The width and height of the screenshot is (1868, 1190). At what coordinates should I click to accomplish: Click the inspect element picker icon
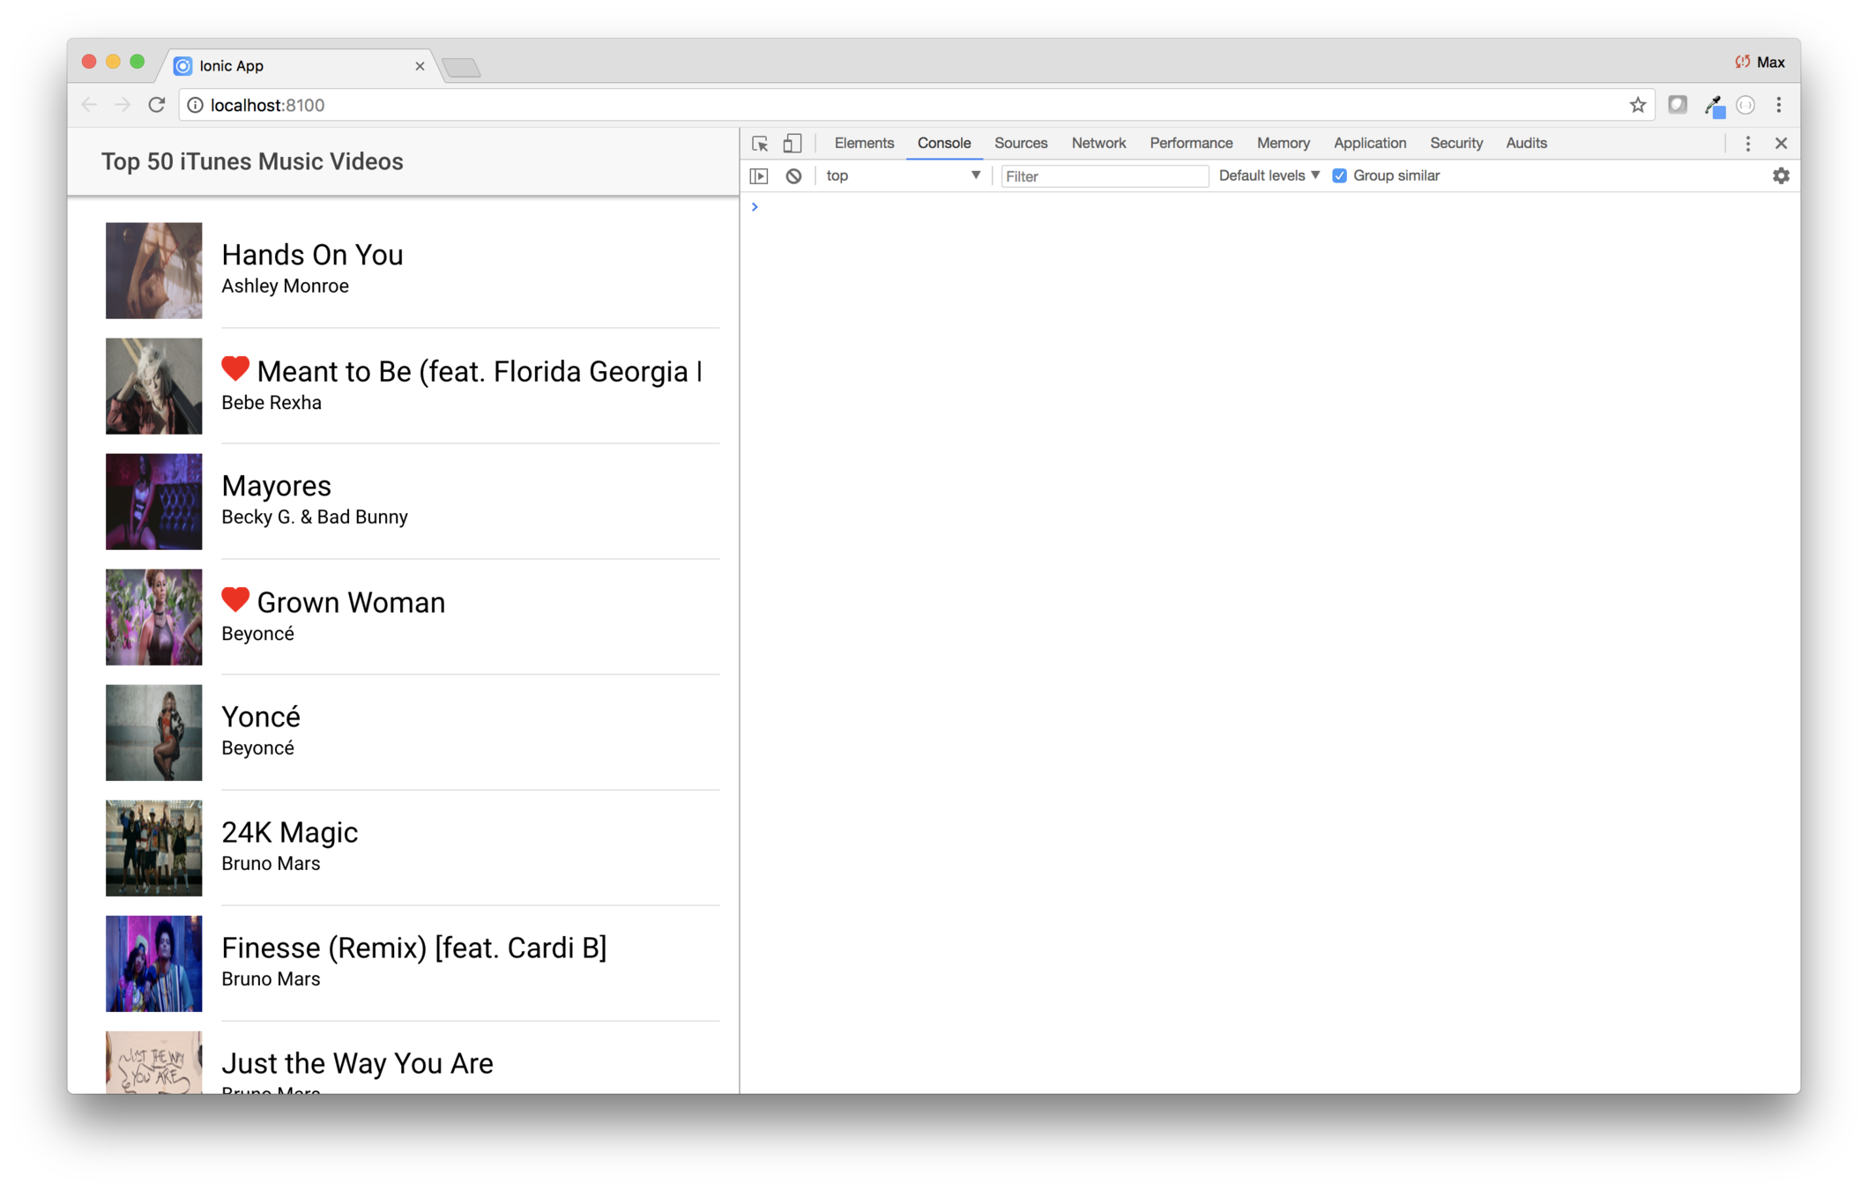point(760,144)
